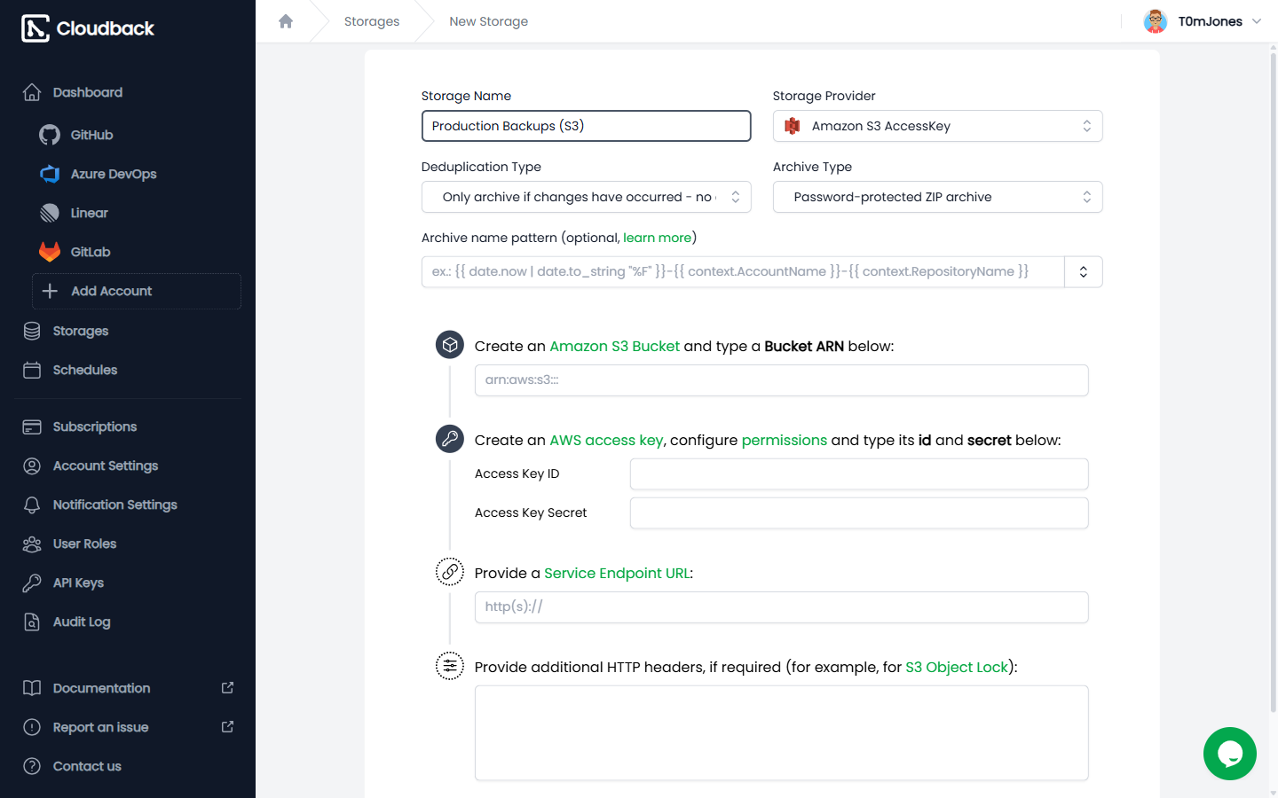1278x798 pixels.
Task: Click the Service Endpoint URL input
Action: point(781,607)
